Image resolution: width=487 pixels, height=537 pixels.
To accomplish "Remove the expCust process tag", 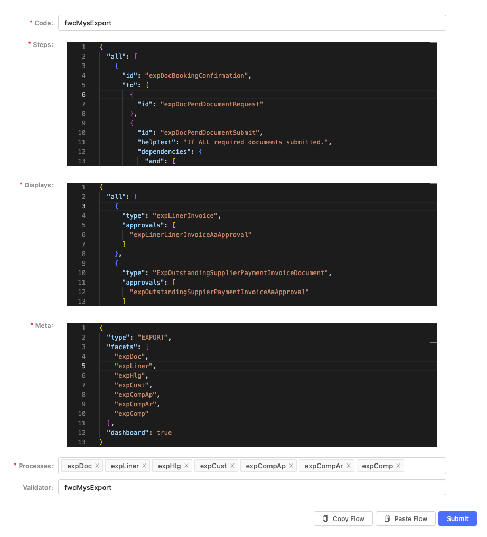I will 232,466.
